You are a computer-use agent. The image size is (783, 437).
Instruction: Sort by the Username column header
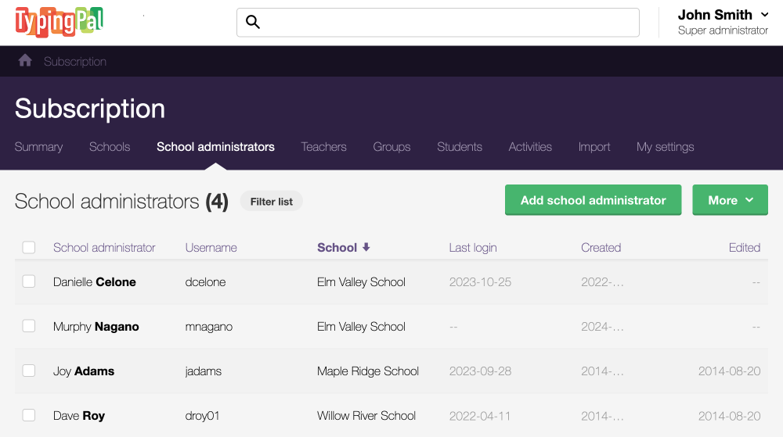tap(211, 248)
